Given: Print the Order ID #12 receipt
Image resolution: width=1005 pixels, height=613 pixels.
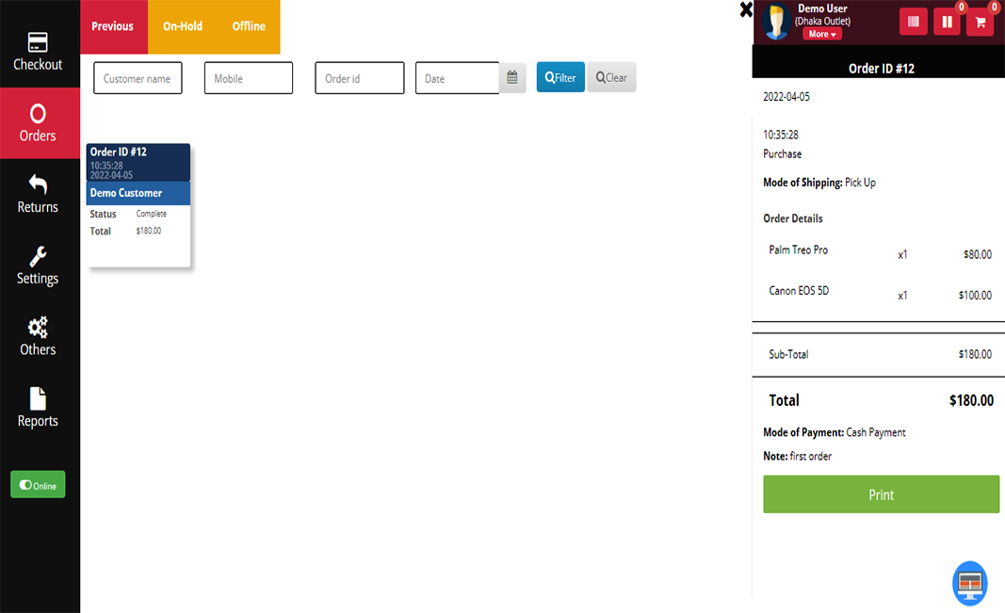Looking at the screenshot, I should [881, 494].
